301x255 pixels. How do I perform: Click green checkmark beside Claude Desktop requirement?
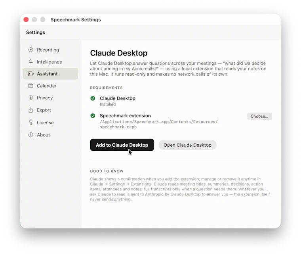pos(93,98)
